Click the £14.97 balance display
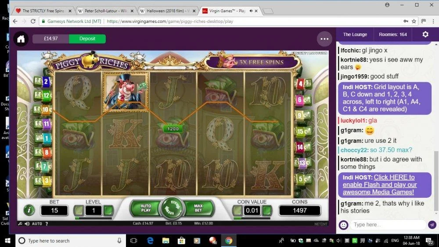This screenshot has height=247, width=439. 50,39
